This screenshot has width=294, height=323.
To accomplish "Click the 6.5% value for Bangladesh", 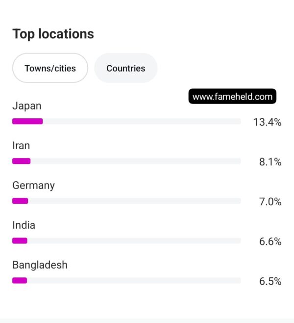I will click(270, 281).
